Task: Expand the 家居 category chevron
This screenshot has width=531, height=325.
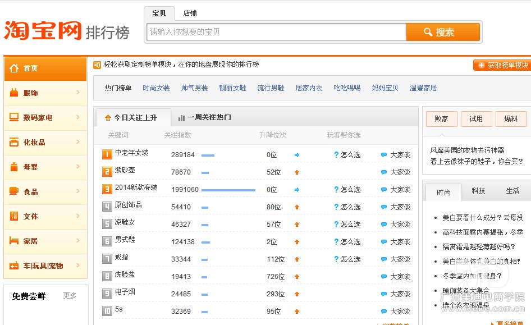Action: [x=79, y=241]
